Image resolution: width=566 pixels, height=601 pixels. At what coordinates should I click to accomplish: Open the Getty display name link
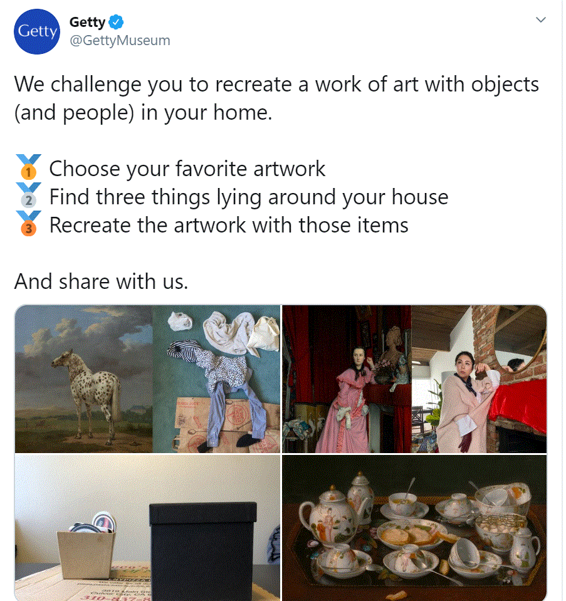(x=87, y=22)
